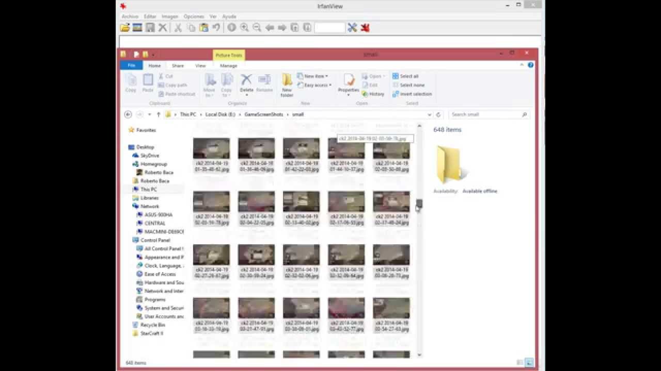Click the red IrfanView About icon

[x=365, y=28]
